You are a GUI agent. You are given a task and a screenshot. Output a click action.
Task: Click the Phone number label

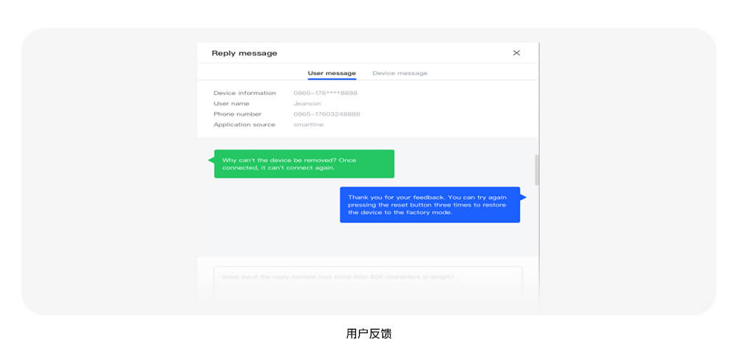coord(237,114)
